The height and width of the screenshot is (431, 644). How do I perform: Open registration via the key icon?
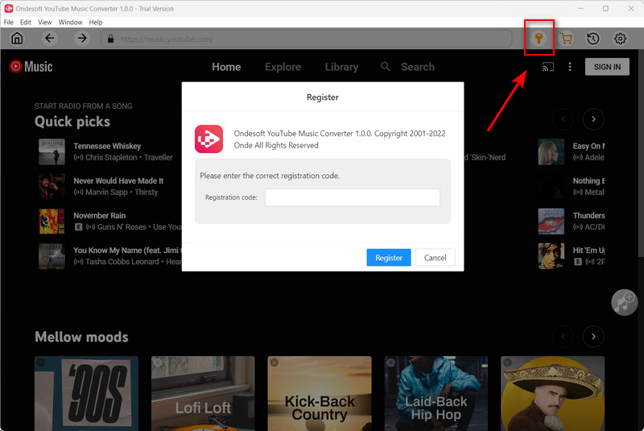[539, 39]
